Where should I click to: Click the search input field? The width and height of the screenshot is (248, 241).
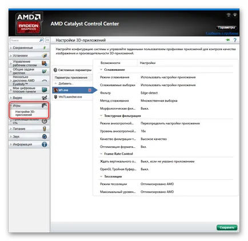point(25,40)
